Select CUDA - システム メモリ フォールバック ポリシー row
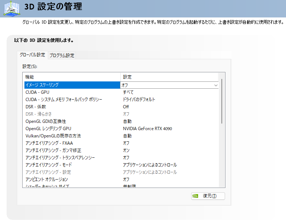This screenshot has width=286, height=221. tap(121, 100)
